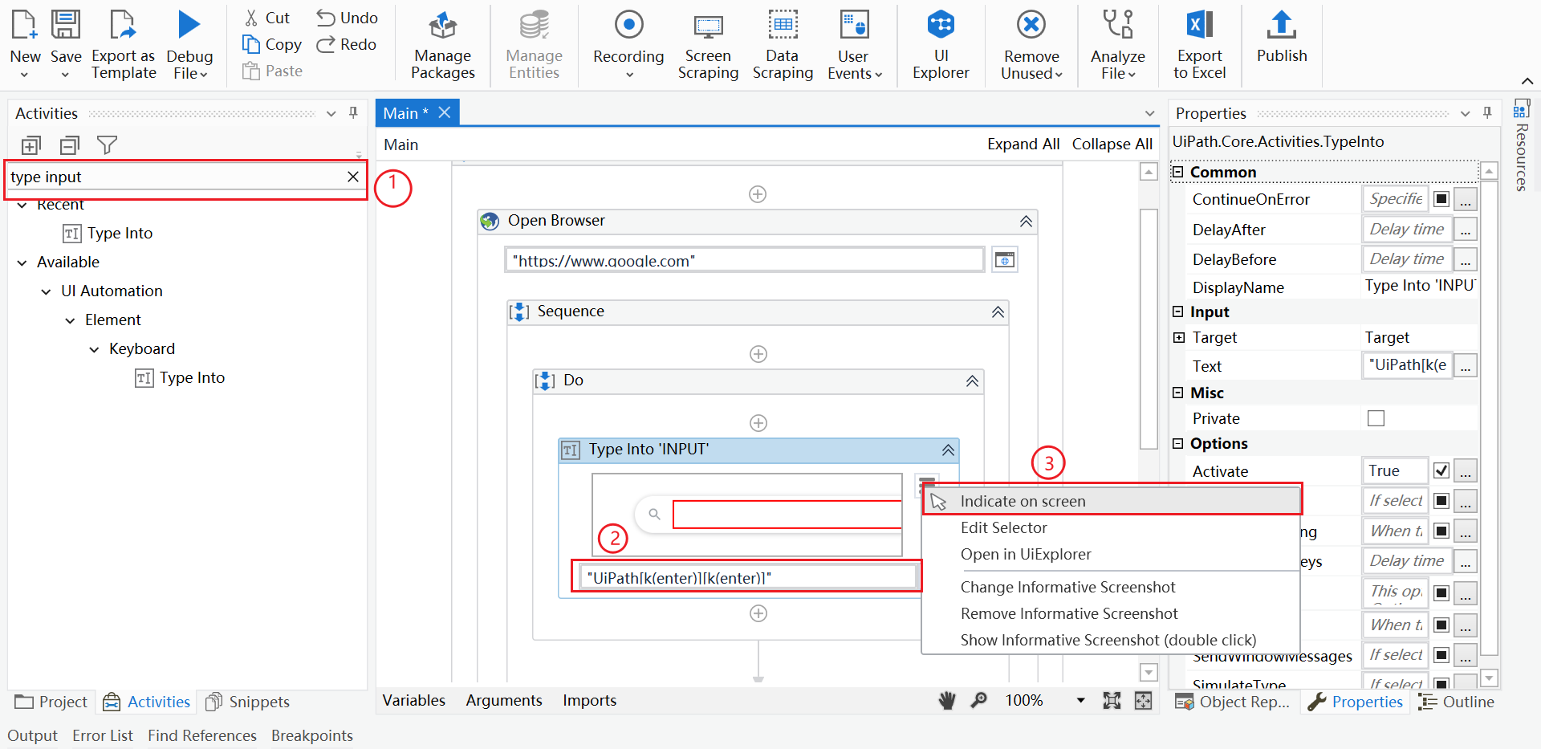Image resolution: width=1541 pixels, height=749 pixels.
Task: Click the Expand All link
Action: point(1023,144)
